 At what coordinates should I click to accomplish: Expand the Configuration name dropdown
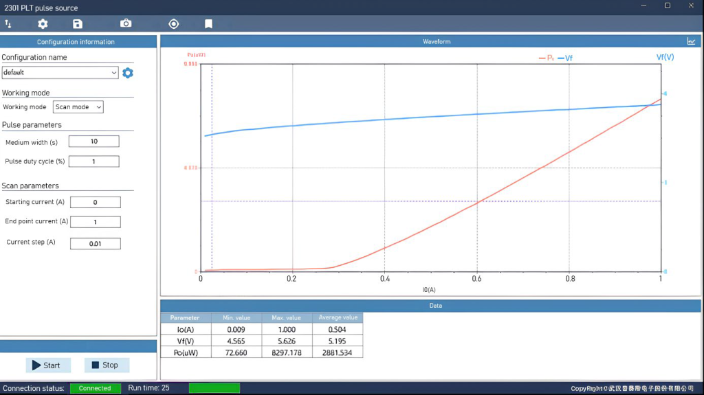113,73
